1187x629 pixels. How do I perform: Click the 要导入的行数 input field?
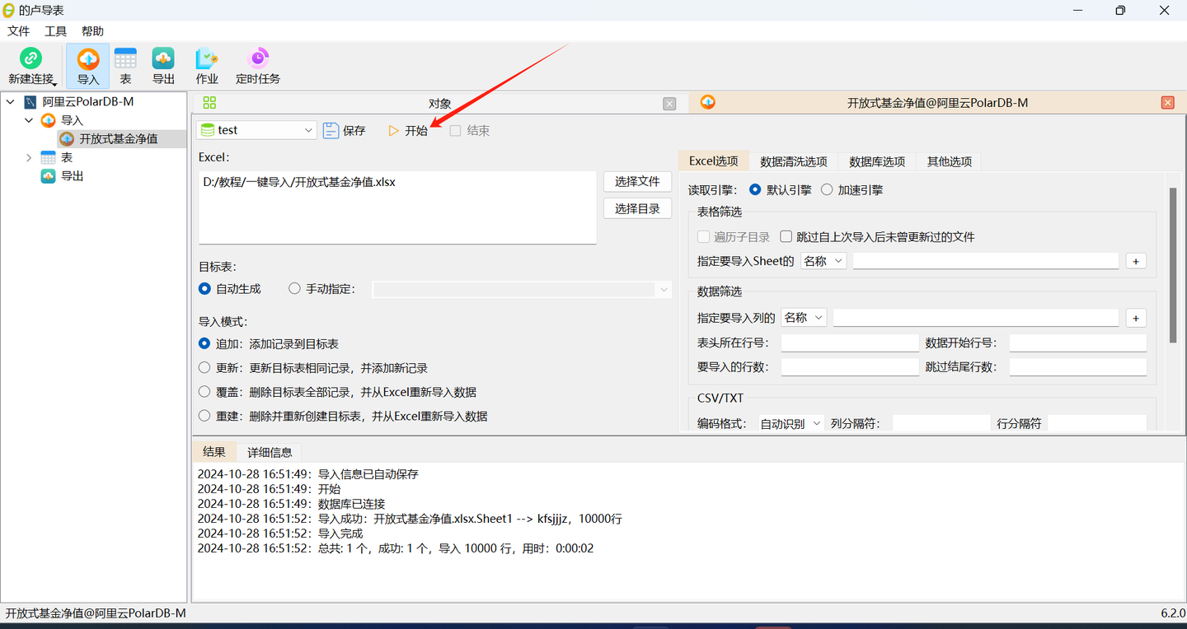[x=850, y=367]
